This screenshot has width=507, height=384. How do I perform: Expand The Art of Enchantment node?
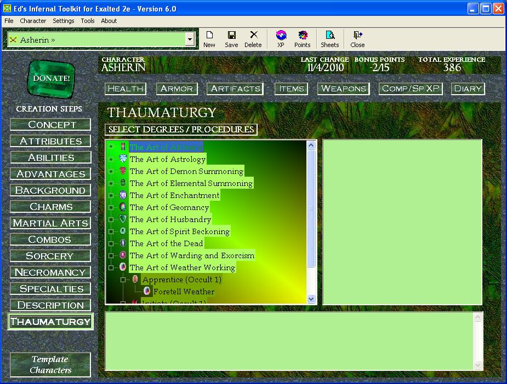[111, 195]
